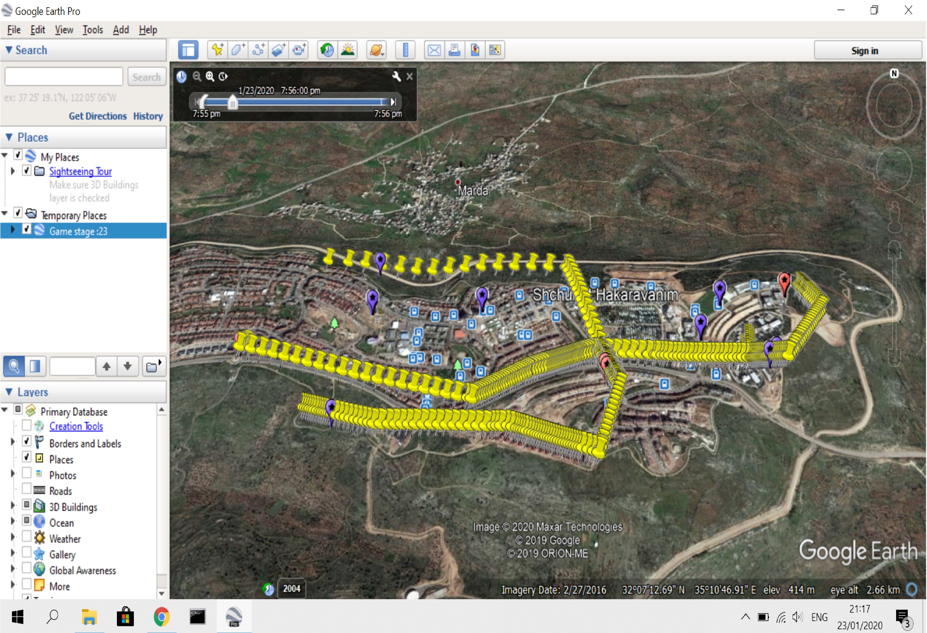Select the Add Path tool

point(258,50)
